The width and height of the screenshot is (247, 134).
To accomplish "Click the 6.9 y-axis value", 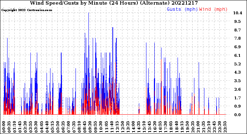I will [238, 47].
